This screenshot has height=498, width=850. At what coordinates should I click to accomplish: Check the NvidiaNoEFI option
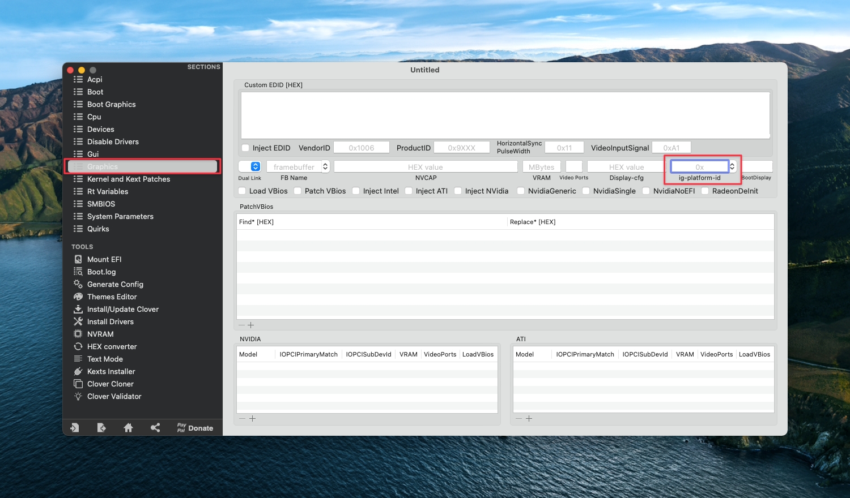pos(646,191)
